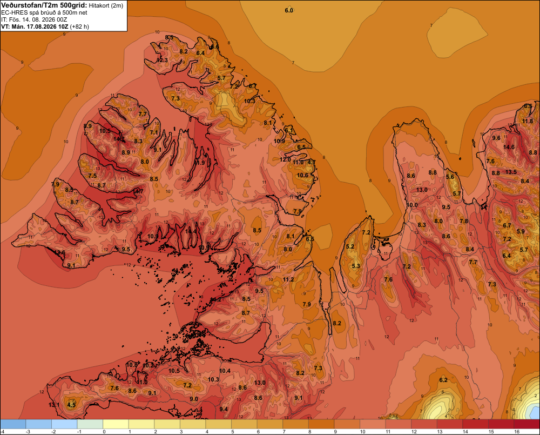
Task: Click the '6.1' temperature label
Action: (288, 130)
